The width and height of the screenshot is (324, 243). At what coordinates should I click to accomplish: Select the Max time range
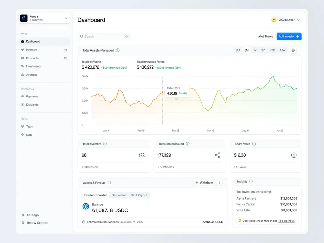[x=283, y=50]
